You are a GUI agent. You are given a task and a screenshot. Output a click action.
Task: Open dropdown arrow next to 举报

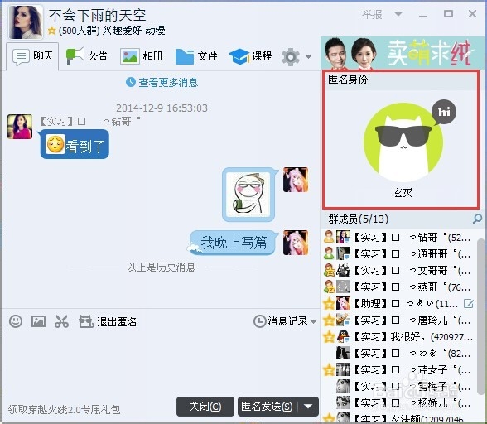click(x=398, y=14)
